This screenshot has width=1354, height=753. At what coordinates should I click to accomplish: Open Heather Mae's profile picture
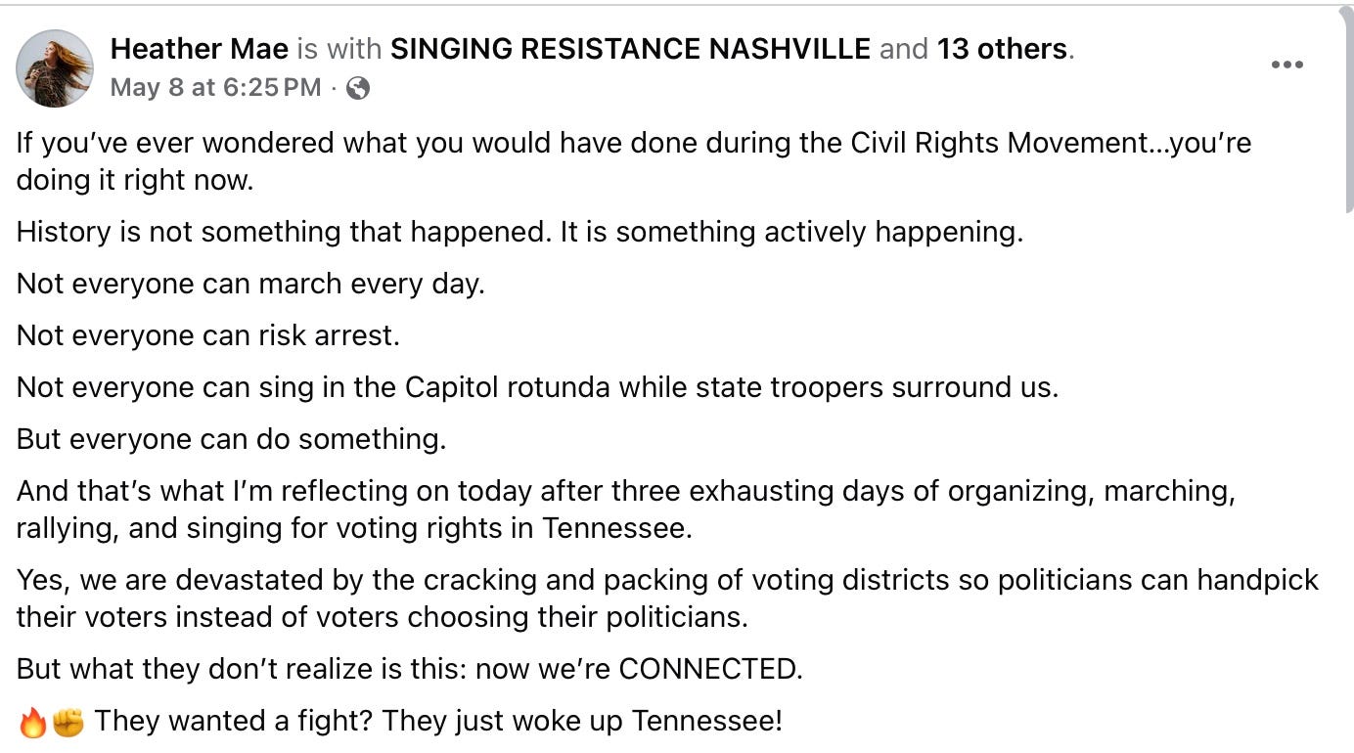[x=55, y=67]
